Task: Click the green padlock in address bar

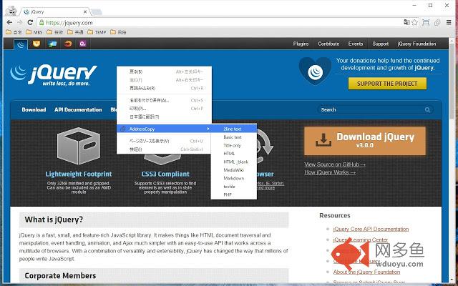Action: pyautogui.click(x=42, y=22)
